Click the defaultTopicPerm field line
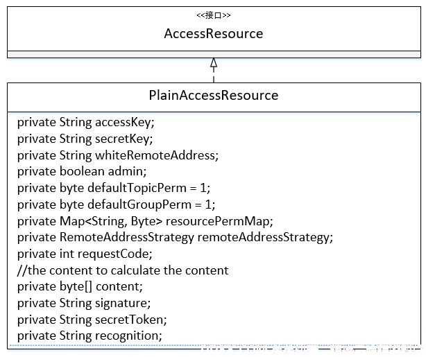This screenshot has height=357, width=426. click(x=114, y=188)
